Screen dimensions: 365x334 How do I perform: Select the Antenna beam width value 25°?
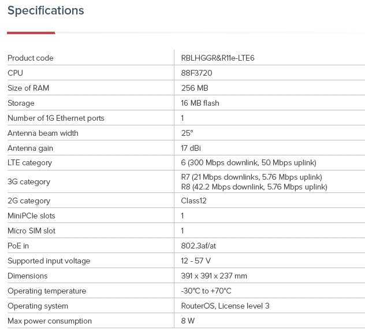coord(187,133)
